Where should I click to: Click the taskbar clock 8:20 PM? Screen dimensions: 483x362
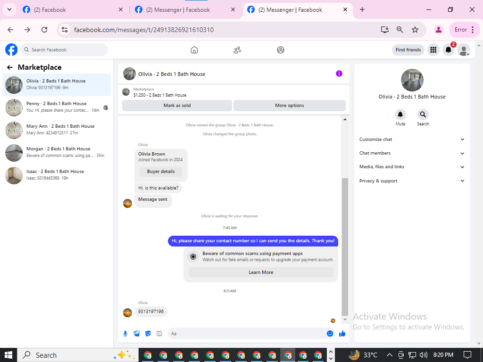pyautogui.click(x=443, y=355)
